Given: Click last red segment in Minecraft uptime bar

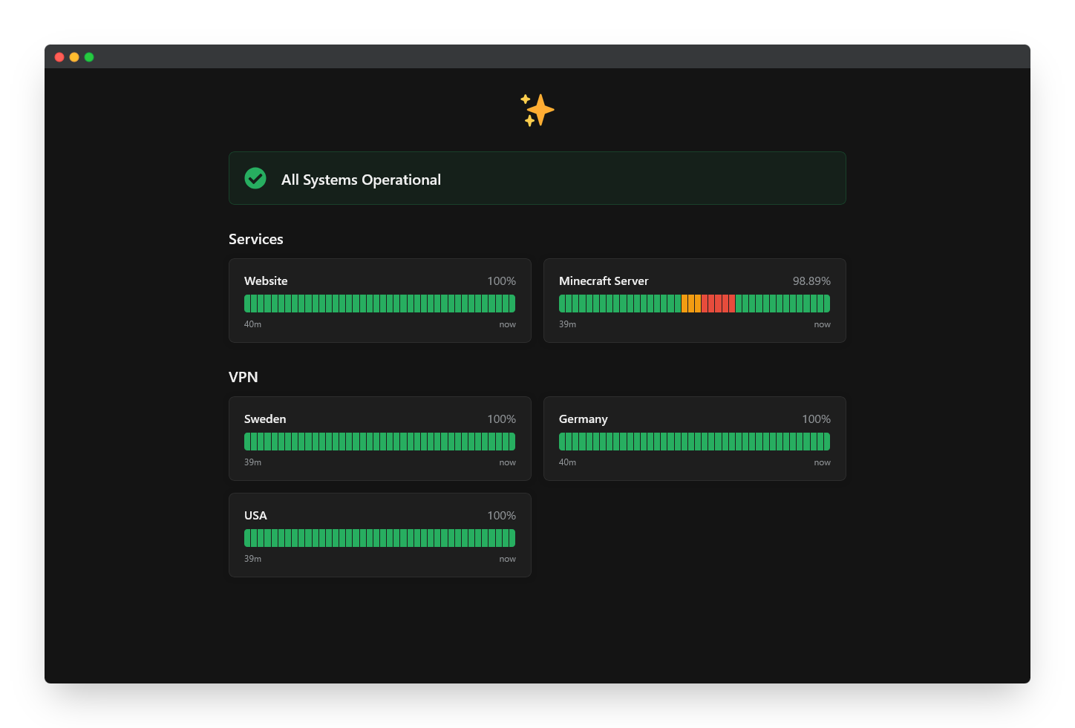Looking at the screenshot, I should pyautogui.click(x=732, y=304).
